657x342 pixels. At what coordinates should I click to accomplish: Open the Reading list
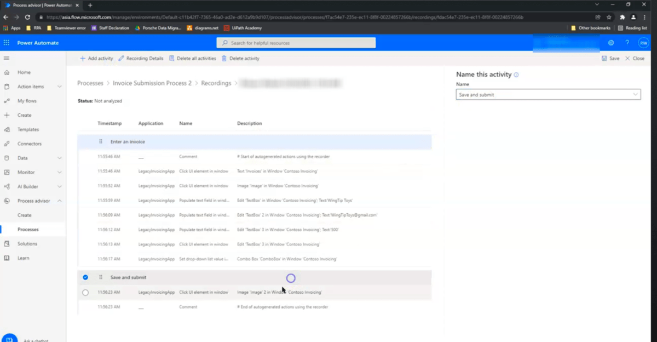coord(632,27)
